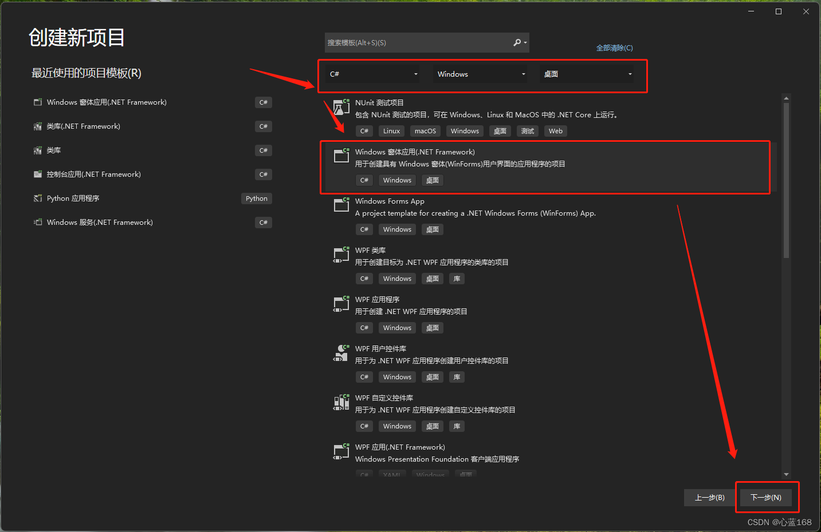Click the WPF 用户控件库 template icon

pyautogui.click(x=341, y=352)
